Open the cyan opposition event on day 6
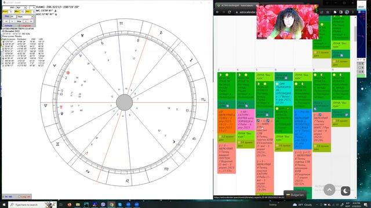The height and width of the screenshot is (208, 371). click(283, 94)
